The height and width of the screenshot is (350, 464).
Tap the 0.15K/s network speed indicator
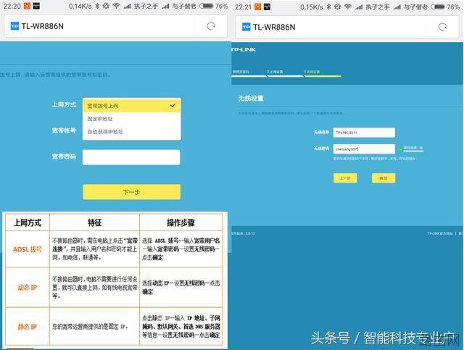tap(312, 7)
